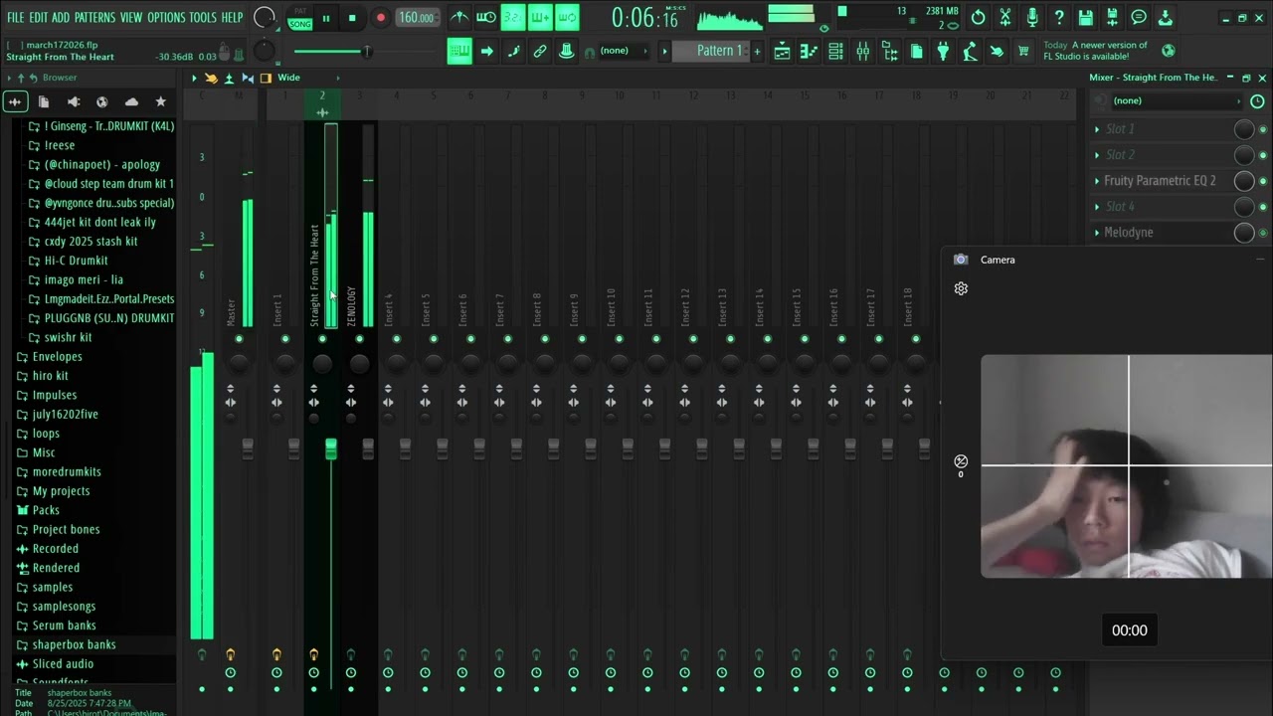
Task: Open the project info speech bubble icon
Action: pyautogui.click(x=1139, y=18)
